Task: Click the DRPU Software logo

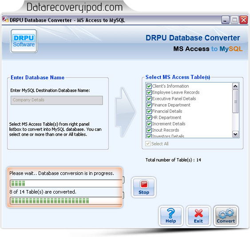Action: [24, 41]
